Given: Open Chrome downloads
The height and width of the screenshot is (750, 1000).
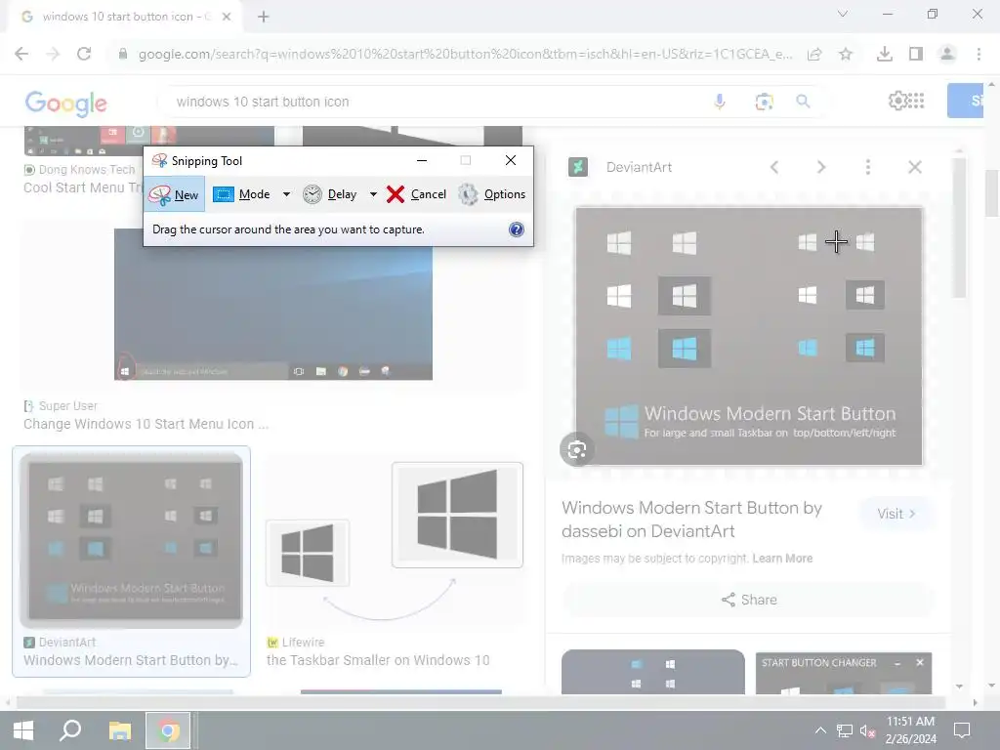Looking at the screenshot, I should [x=885, y=55].
